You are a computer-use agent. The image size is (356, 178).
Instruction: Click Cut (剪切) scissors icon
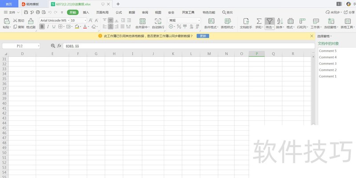(x=15, y=21)
